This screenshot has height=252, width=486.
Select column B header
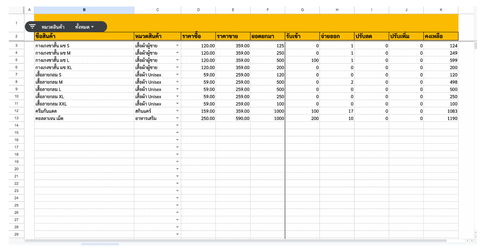pyautogui.click(x=84, y=10)
